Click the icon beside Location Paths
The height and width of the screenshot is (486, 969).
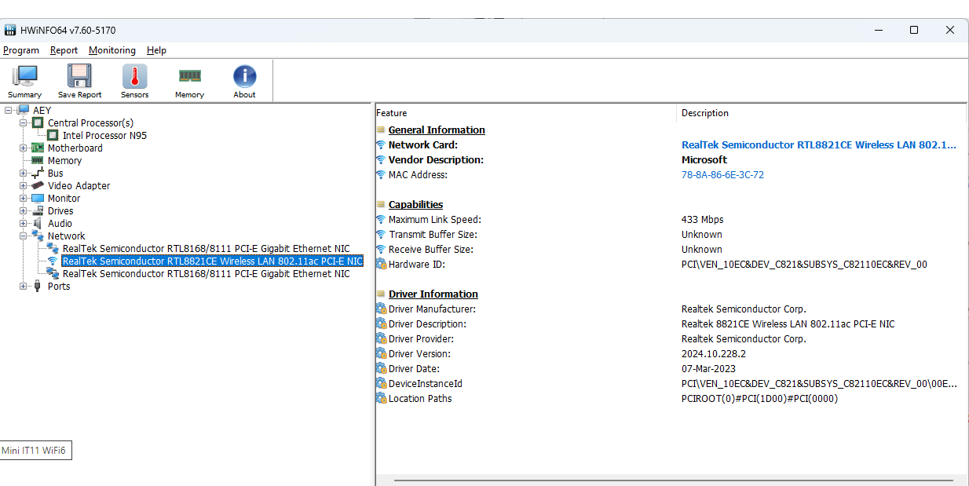pyautogui.click(x=381, y=399)
